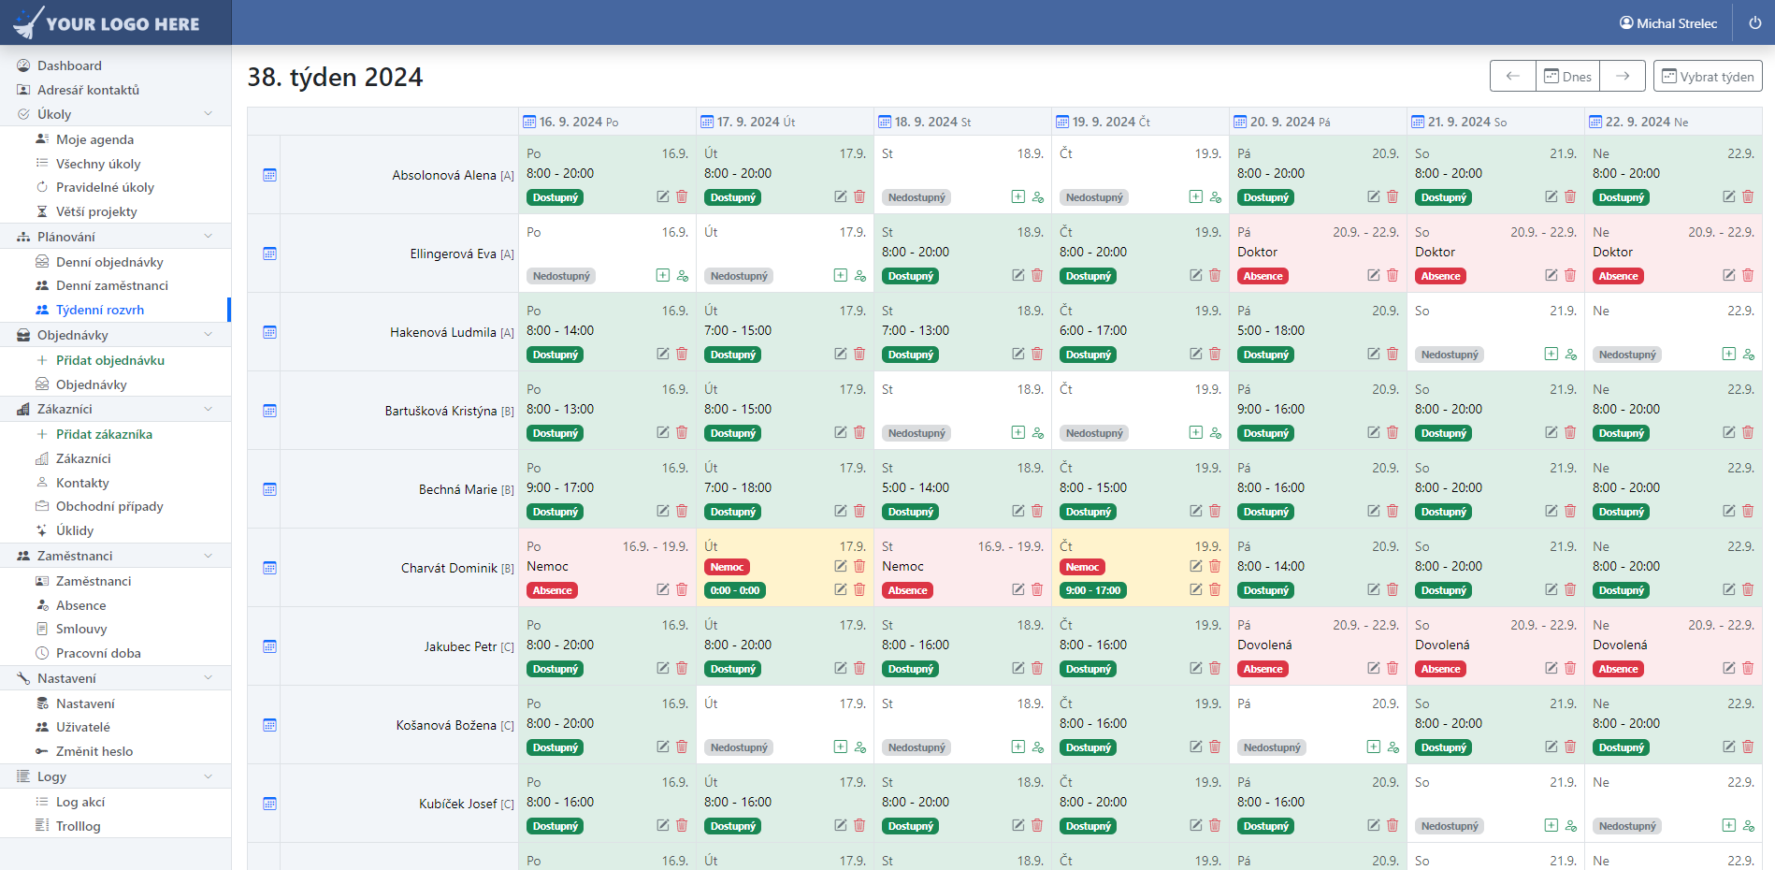Open calendar icon for Ellingerová Eva row

pos(269,254)
